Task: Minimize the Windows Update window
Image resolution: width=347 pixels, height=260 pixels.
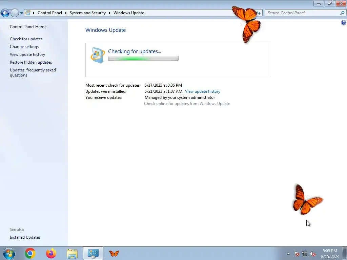Action: tap(319, 3)
